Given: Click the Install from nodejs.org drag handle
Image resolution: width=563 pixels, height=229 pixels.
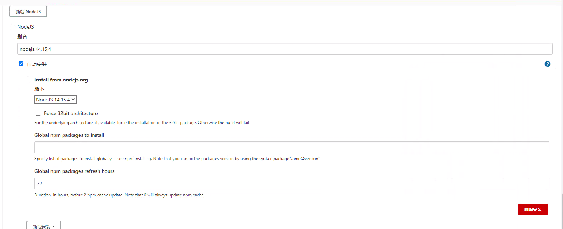Looking at the screenshot, I should click(x=30, y=80).
